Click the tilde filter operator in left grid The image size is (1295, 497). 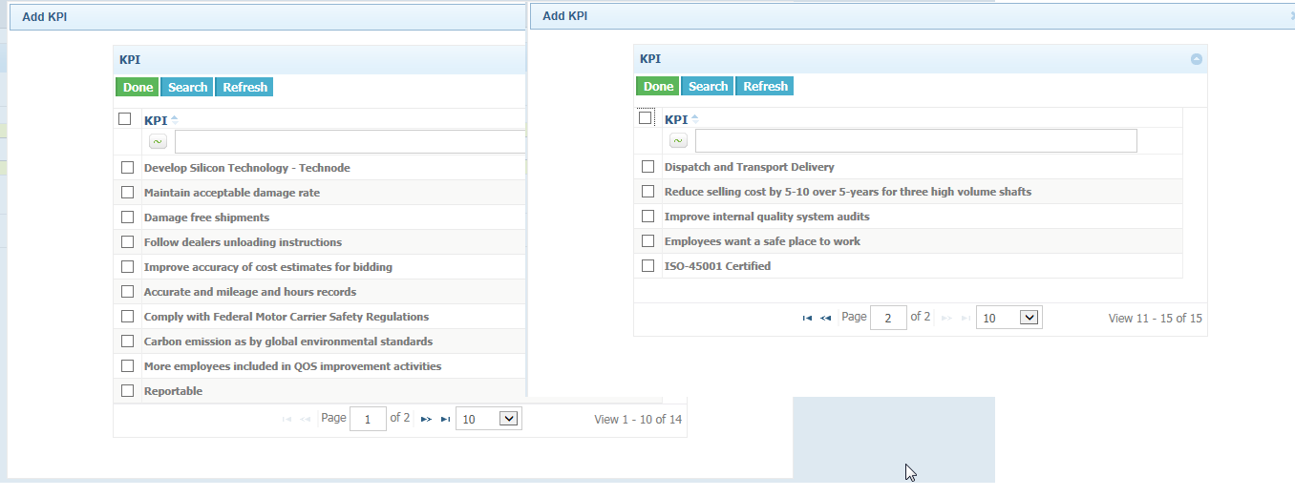pyautogui.click(x=158, y=141)
